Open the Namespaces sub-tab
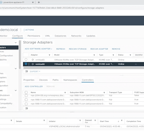The image size is (144, 133). 70,80
